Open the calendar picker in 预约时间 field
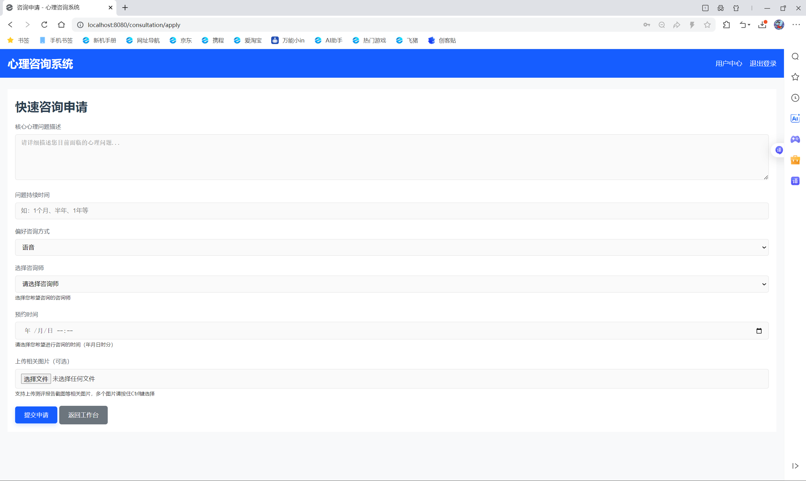Image resolution: width=806 pixels, height=481 pixels. pyautogui.click(x=759, y=331)
